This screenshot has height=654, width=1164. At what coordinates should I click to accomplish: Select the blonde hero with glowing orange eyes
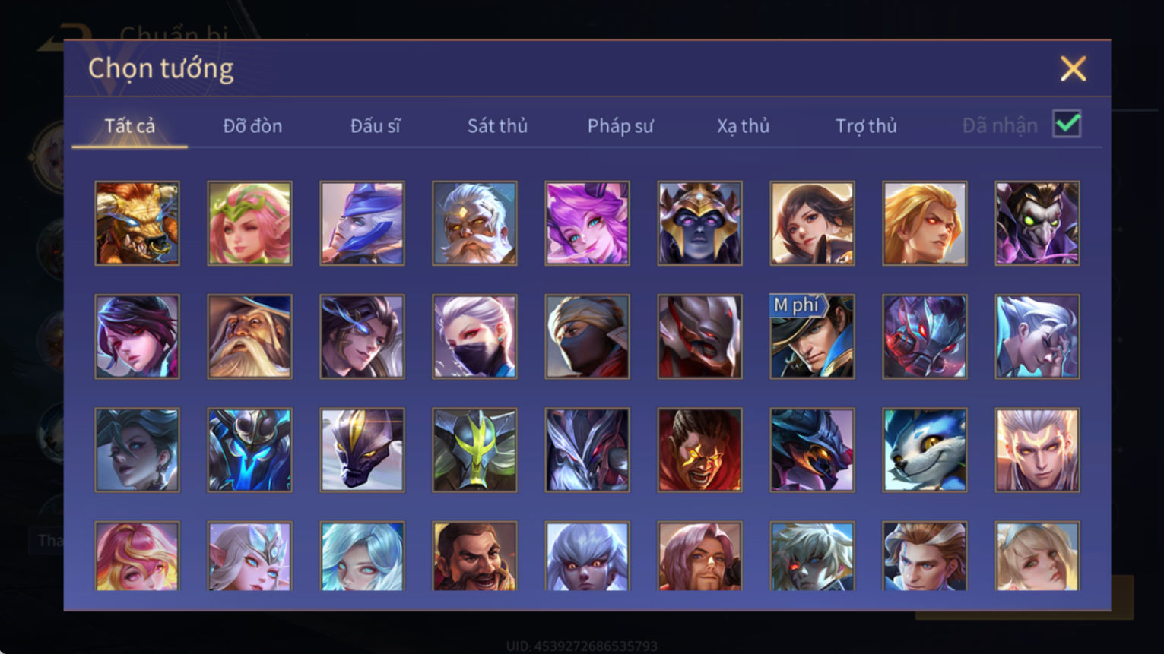tap(925, 223)
